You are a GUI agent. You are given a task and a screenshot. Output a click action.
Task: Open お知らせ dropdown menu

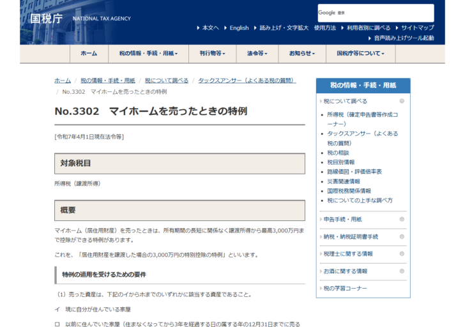click(x=302, y=54)
